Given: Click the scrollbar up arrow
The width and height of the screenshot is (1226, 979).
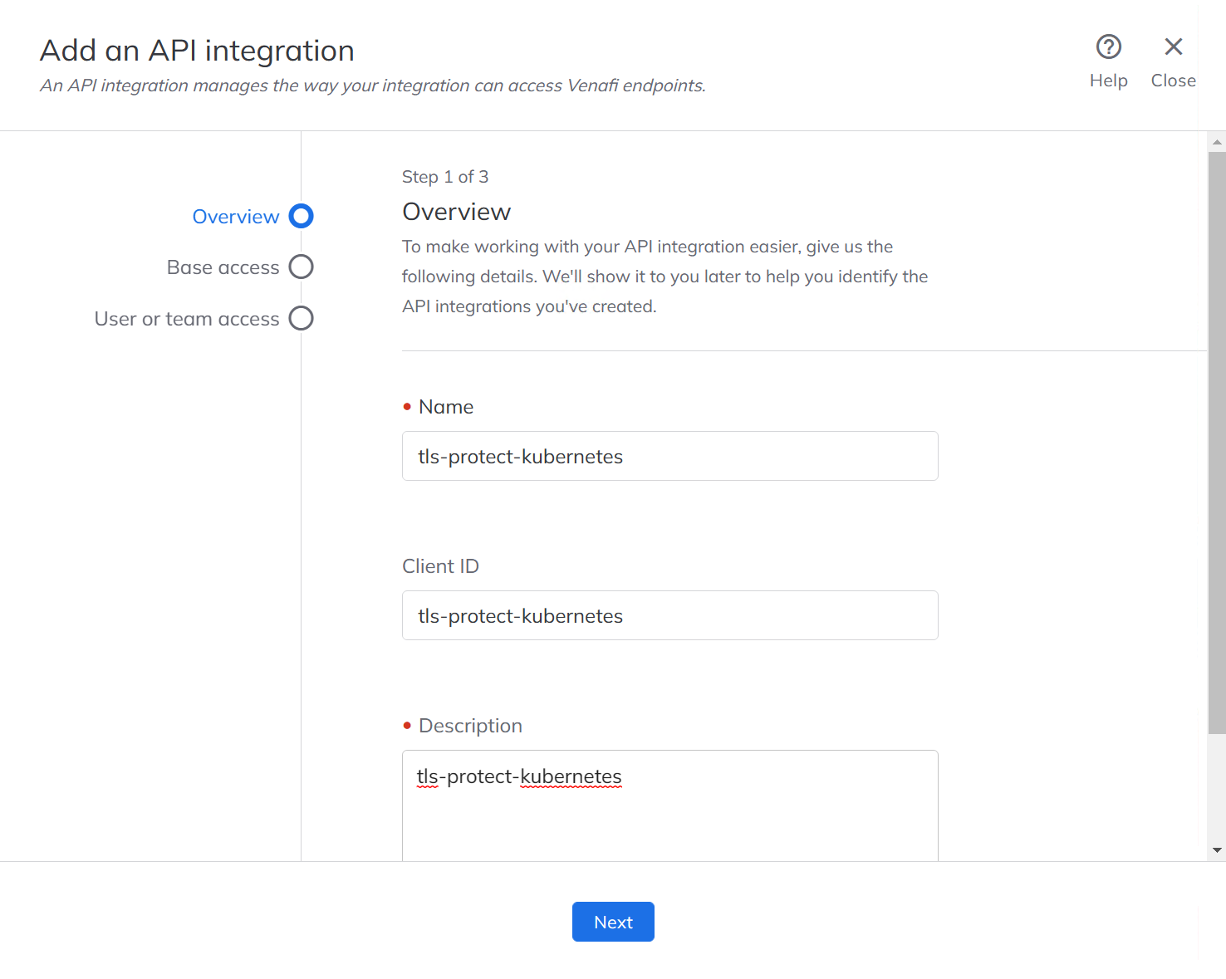Looking at the screenshot, I should click(x=1217, y=142).
